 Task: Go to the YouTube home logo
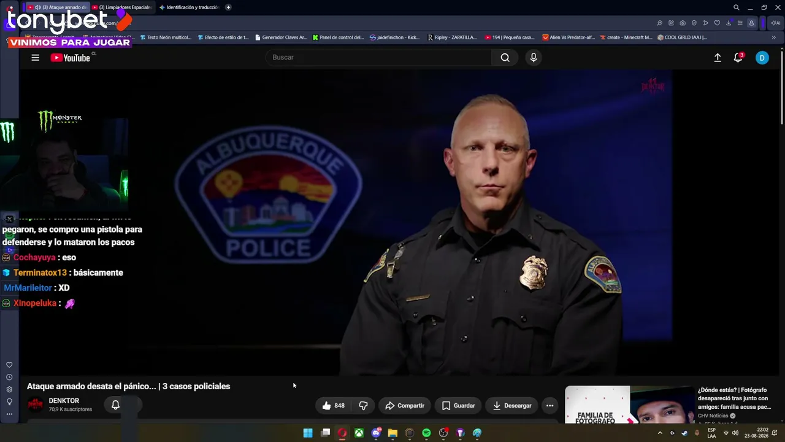(71, 58)
